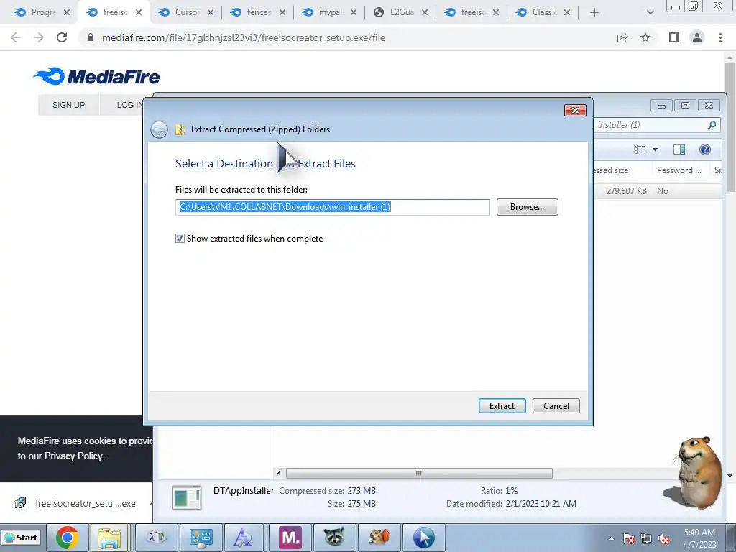Close the Cursor tab
Screen dimensions: 736x552
coord(211,12)
